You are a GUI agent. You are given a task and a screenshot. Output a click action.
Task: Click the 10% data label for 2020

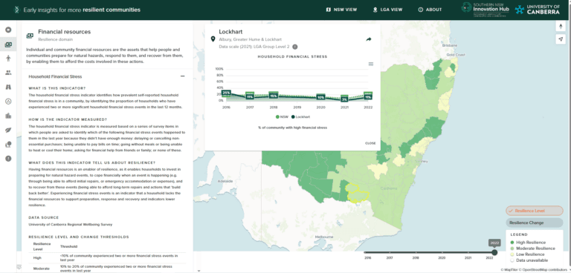pyautogui.click(x=321, y=97)
